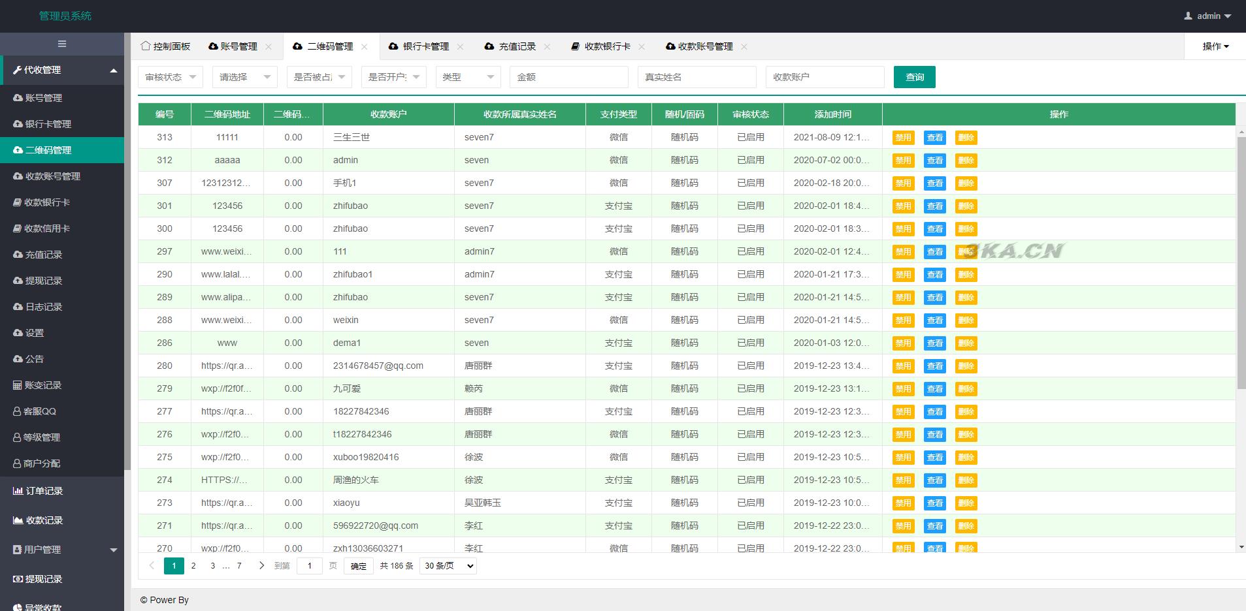1246x611 pixels.
Task: Click the cloud icon next to 账号管理 in the sidebar
Action: (18, 98)
